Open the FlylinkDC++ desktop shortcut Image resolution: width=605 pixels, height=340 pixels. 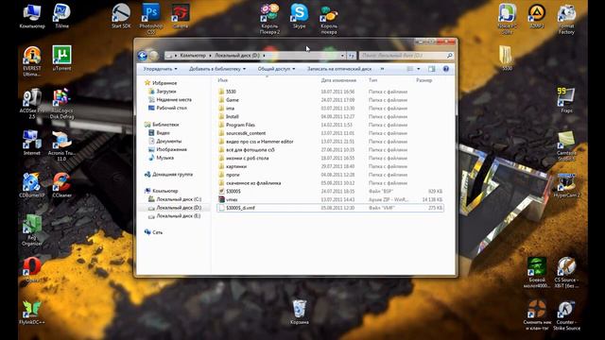(x=31, y=313)
